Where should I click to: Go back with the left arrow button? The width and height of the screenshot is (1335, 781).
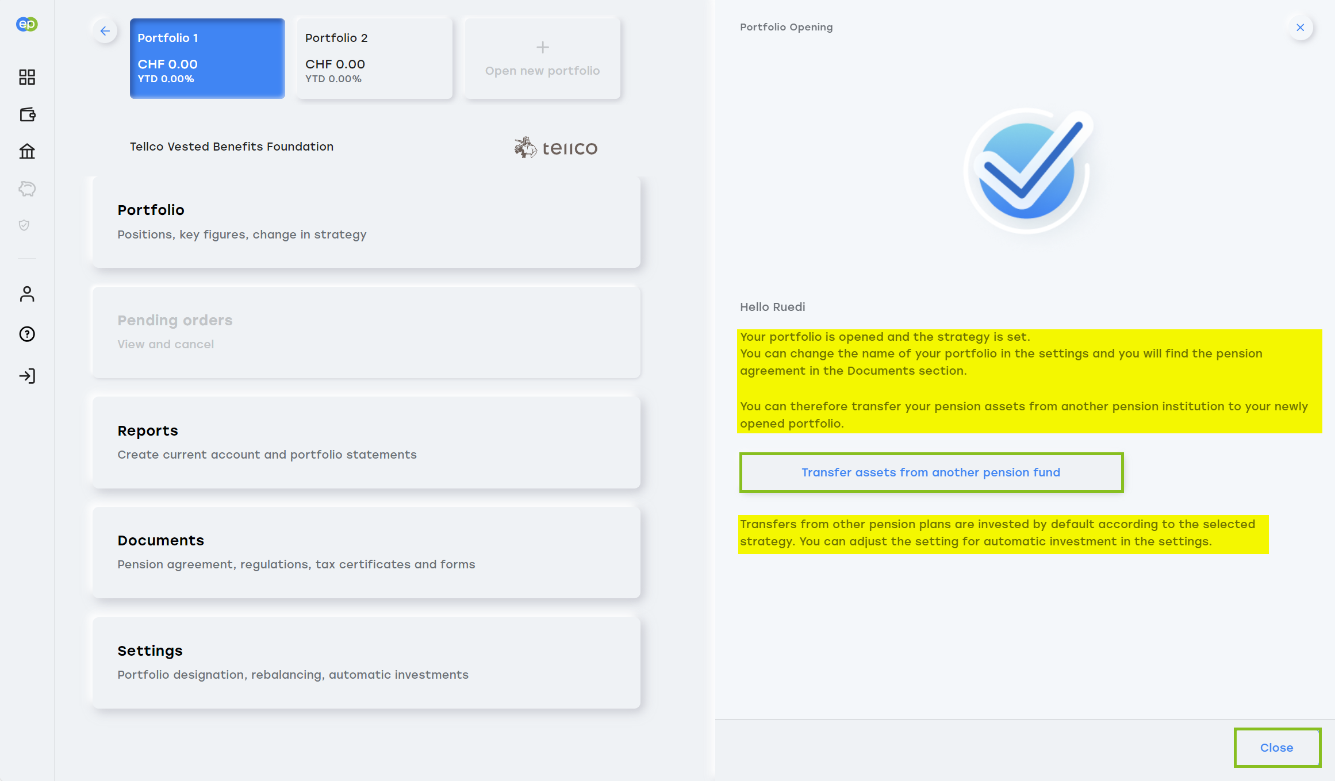point(105,31)
